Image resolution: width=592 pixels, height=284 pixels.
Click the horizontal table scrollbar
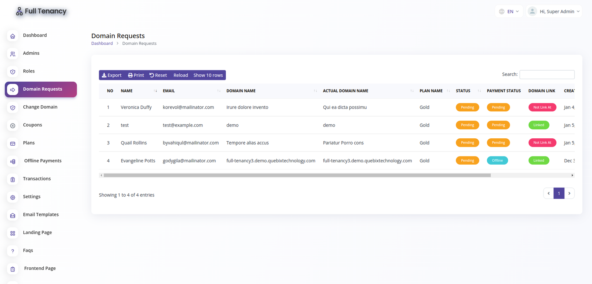click(x=297, y=175)
